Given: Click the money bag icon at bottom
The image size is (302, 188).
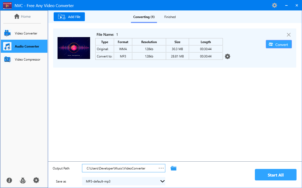Looking at the screenshot, I should (x=23, y=180).
